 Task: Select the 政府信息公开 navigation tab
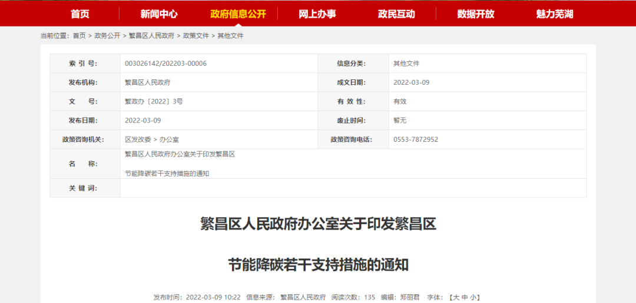point(238,14)
